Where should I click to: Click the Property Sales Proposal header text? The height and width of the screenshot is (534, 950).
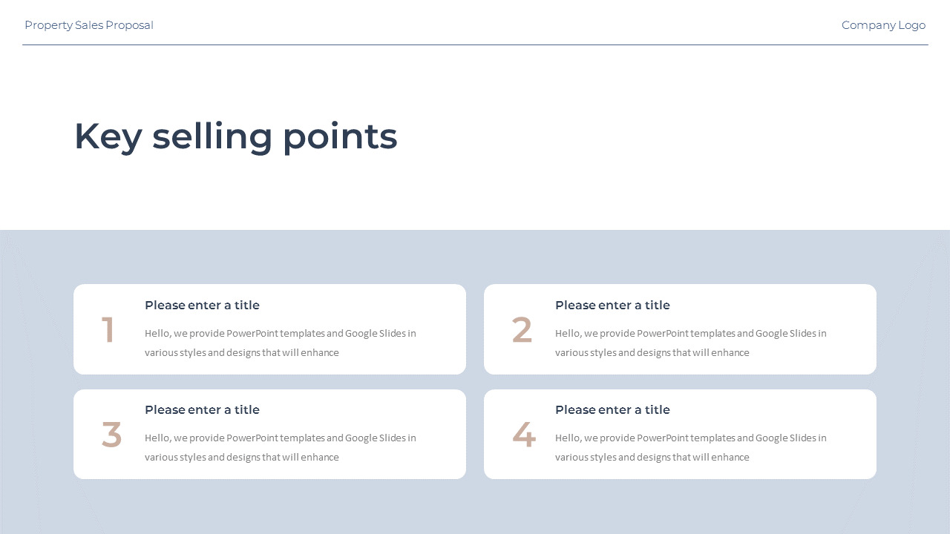[x=89, y=25]
